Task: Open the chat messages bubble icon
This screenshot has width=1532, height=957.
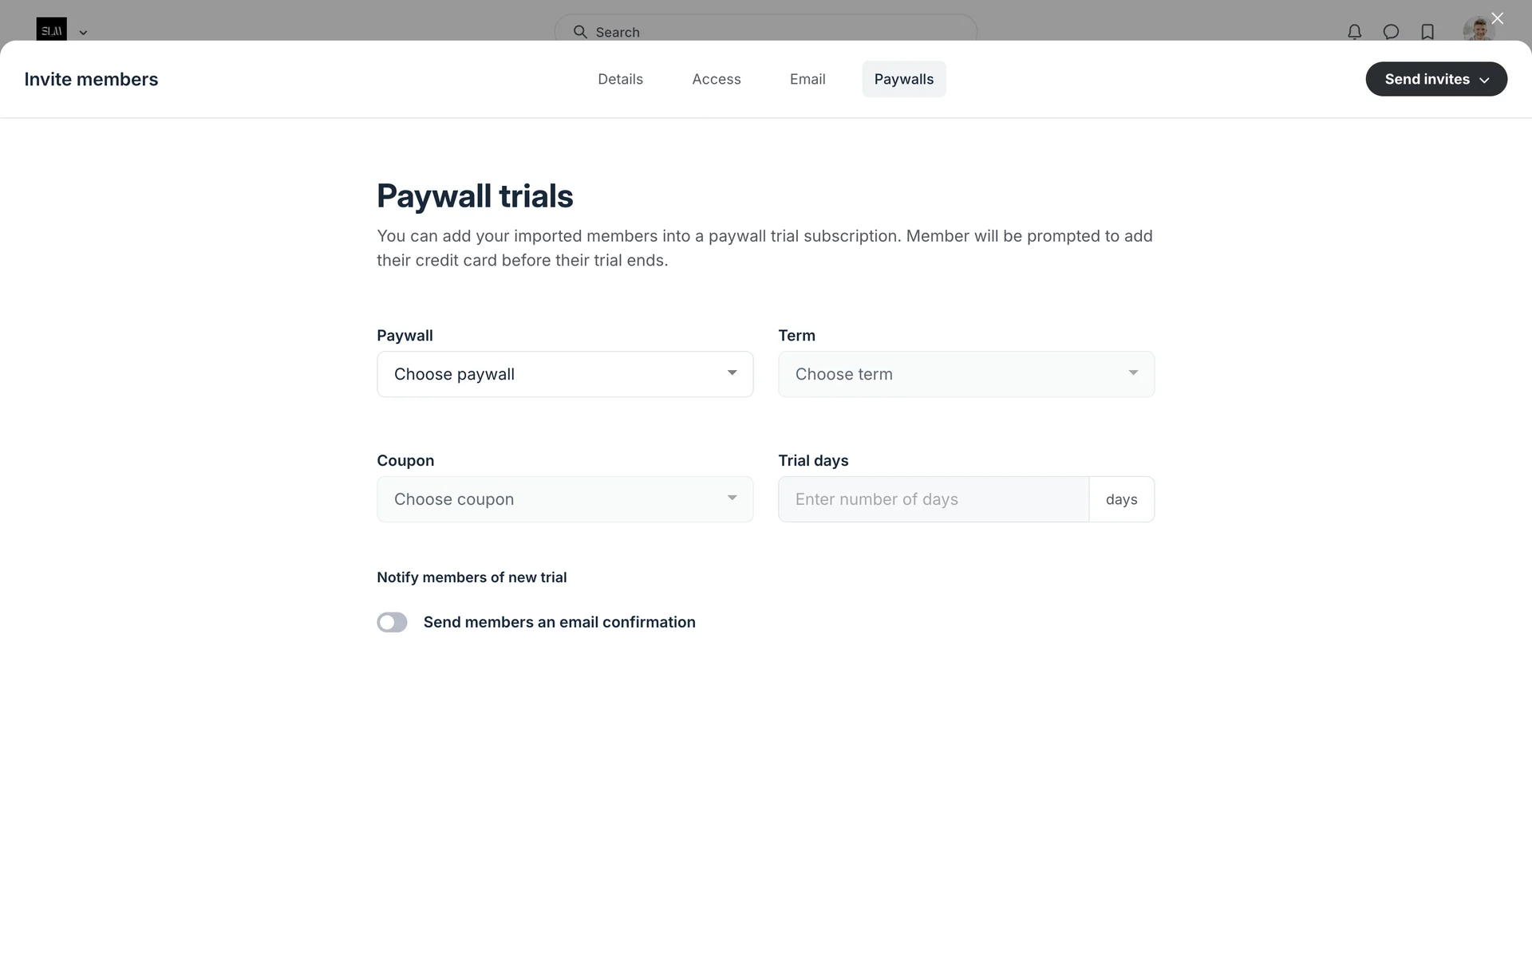Action: click(x=1391, y=32)
